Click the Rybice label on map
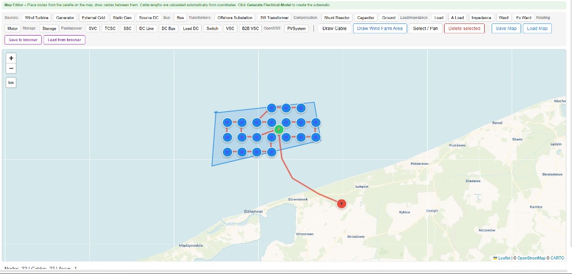 click(x=404, y=212)
